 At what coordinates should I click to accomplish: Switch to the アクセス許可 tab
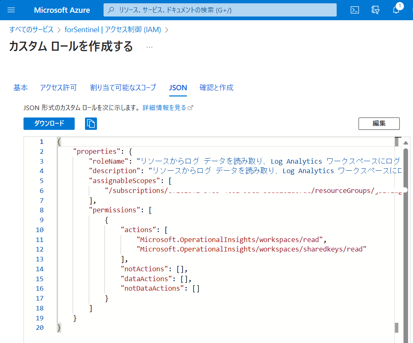point(59,88)
